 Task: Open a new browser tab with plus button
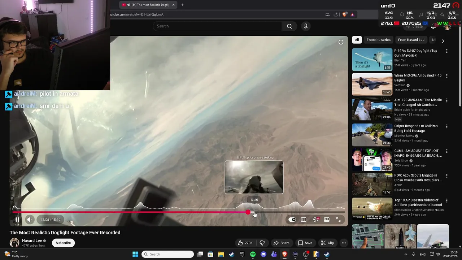pos(182,5)
